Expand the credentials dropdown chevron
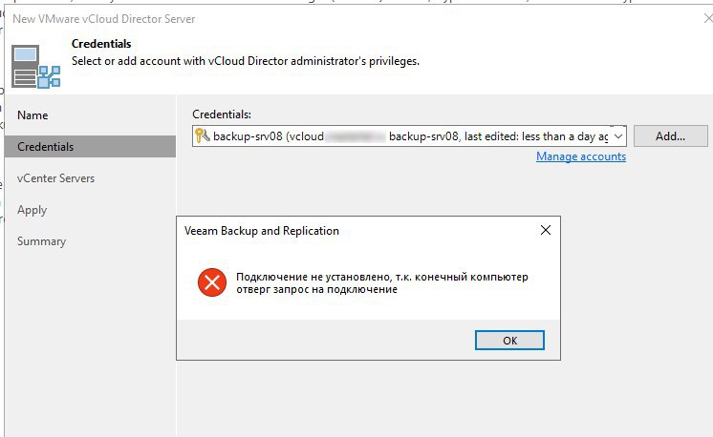Viewport: 713px width, 437px height. (x=618, y=136)
